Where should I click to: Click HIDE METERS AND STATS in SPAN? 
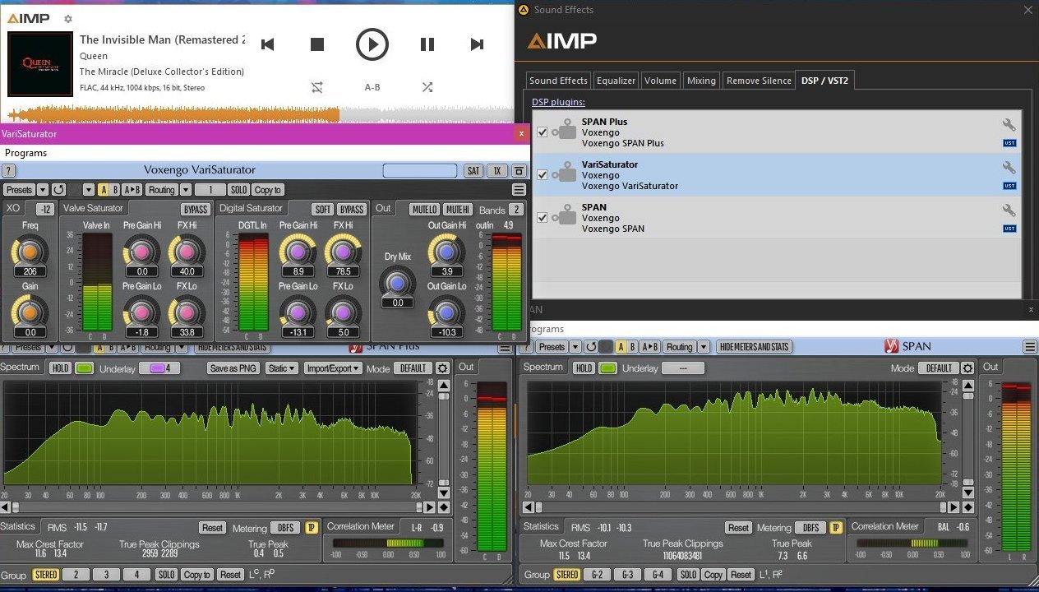[x=755, y=347]
